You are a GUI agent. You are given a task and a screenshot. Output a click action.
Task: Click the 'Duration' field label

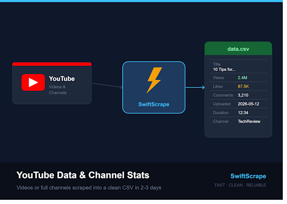pos(221,113)
